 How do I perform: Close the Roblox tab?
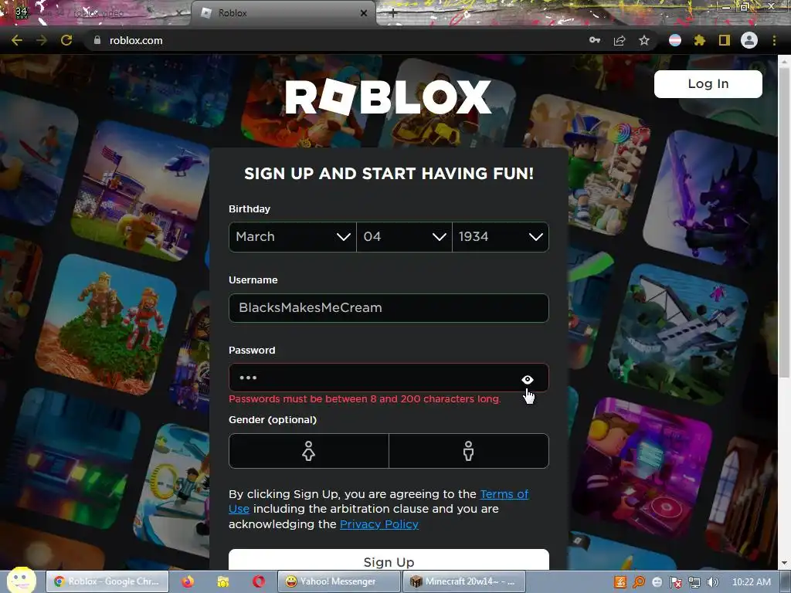point(364,13)
